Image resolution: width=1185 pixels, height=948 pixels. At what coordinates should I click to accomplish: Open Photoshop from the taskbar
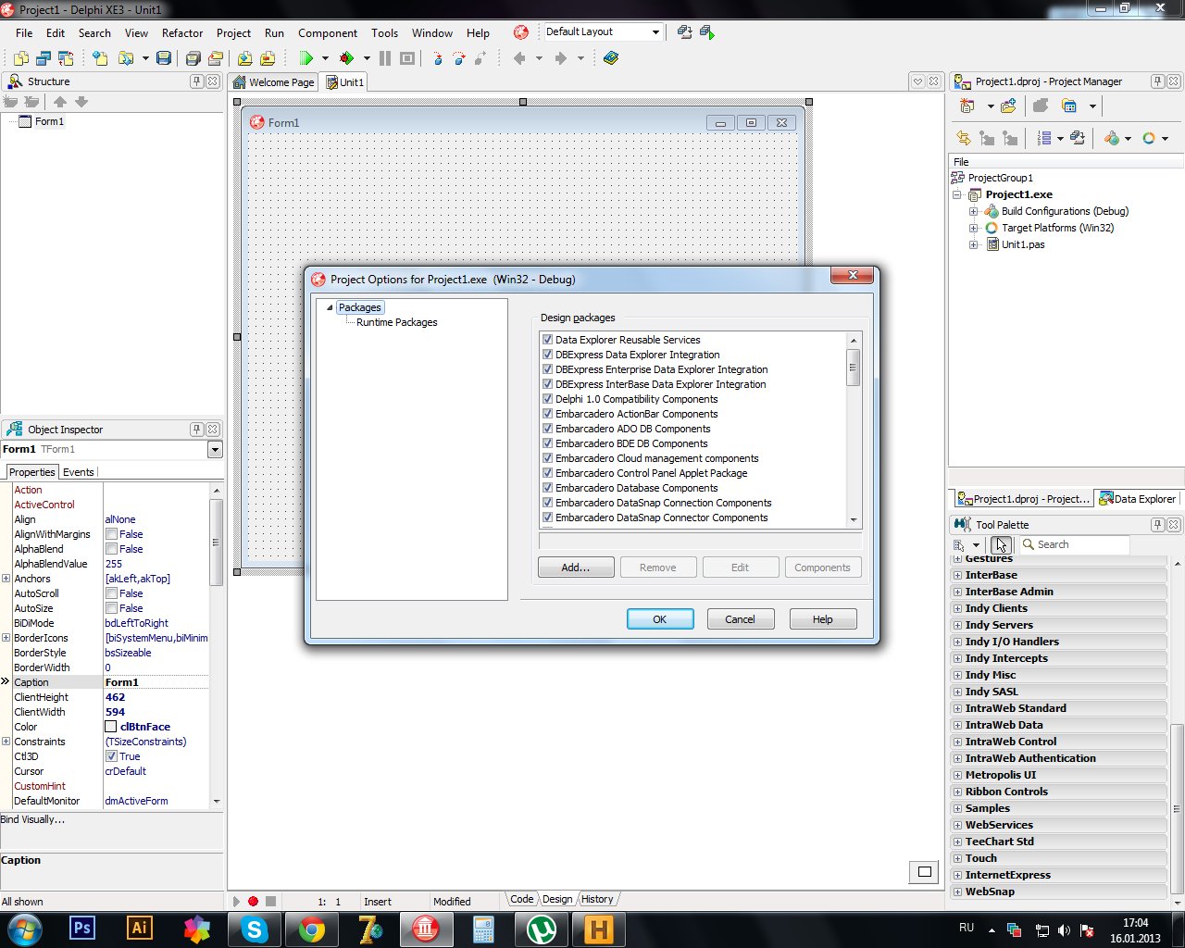pos(82,929)
